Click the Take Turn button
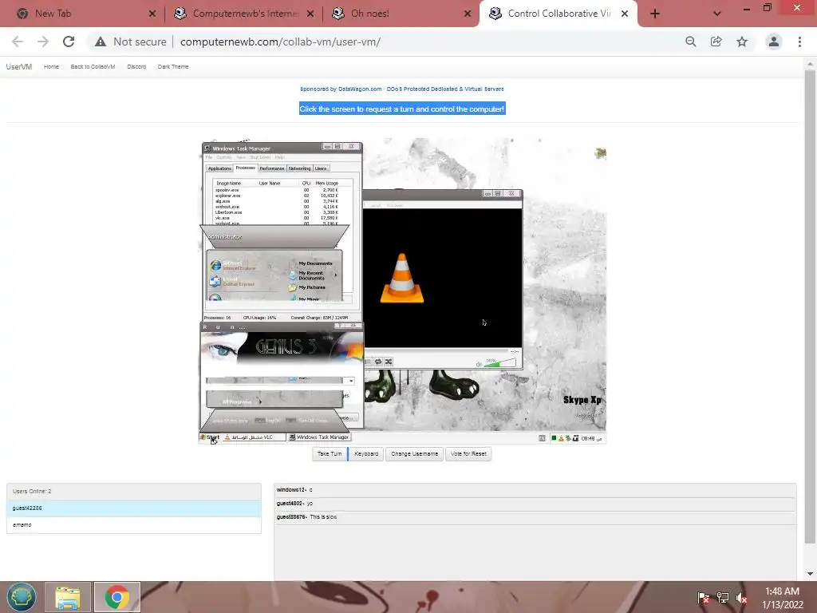 tap(330, 454)
